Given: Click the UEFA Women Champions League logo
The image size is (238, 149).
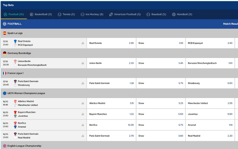Looking at the screenshot, I should pyautogui.click(x=4, y=93).
